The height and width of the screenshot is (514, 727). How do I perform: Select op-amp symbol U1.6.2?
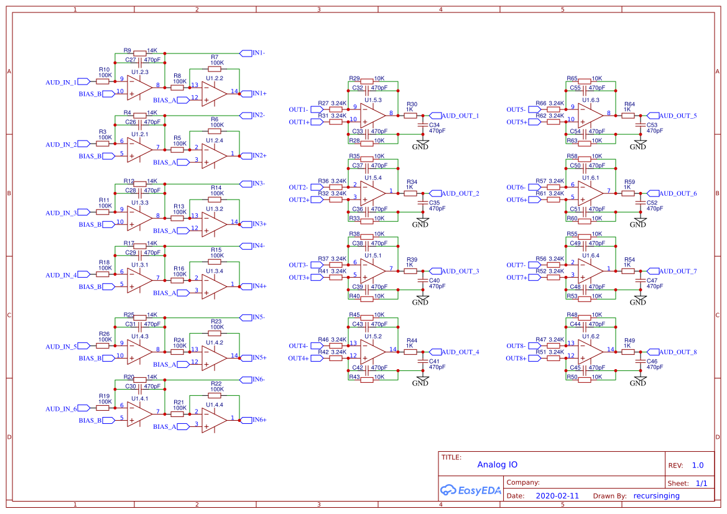pyautogui.click(x=586, y=352)
